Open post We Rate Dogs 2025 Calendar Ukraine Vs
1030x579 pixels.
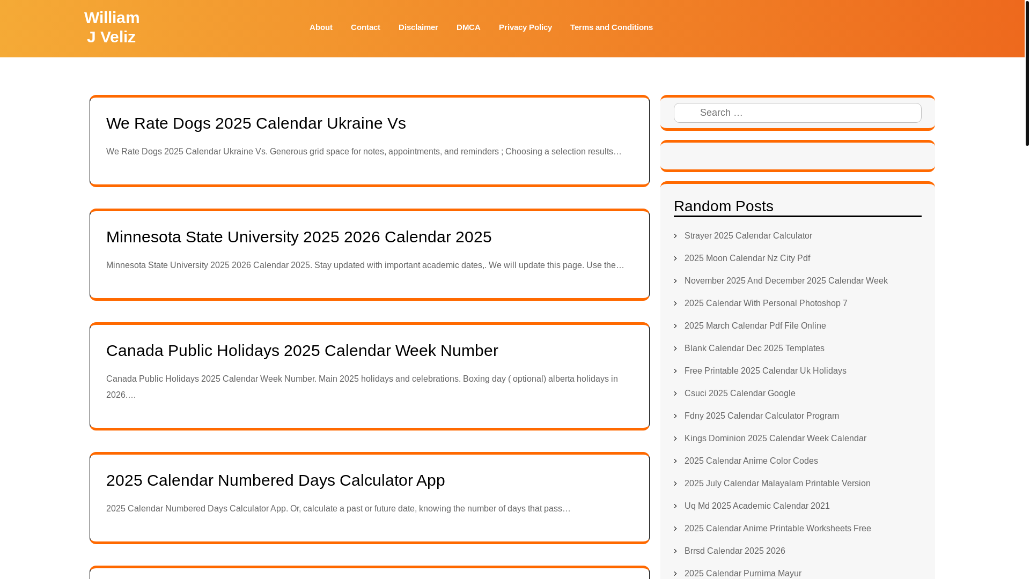[x=256, y=123]
